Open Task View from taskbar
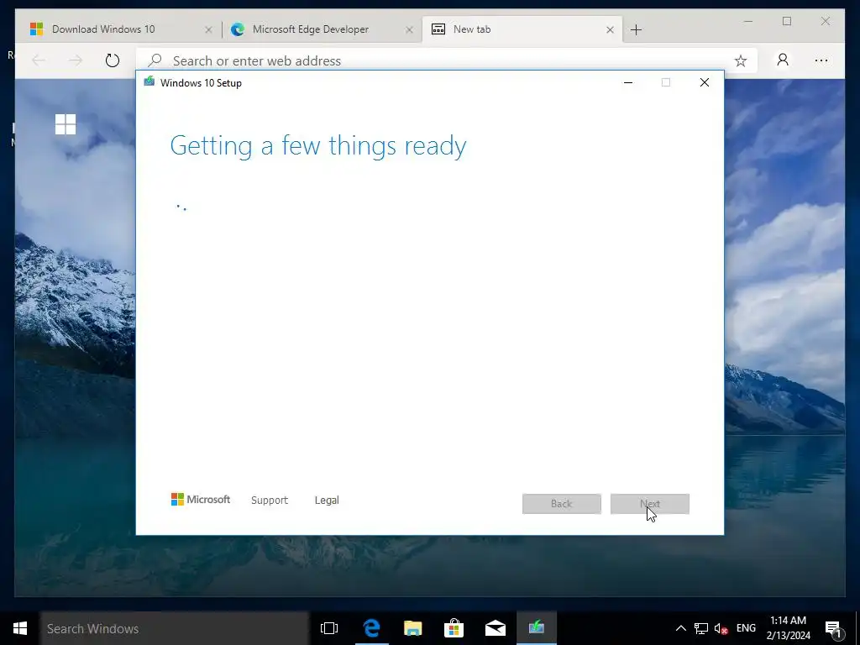Image resolution: width=860 pixels, height=645 pixels. 329,628
